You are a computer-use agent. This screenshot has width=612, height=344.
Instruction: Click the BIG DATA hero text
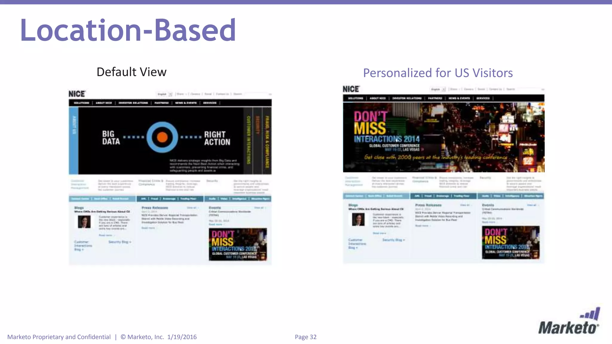point(111,138)
